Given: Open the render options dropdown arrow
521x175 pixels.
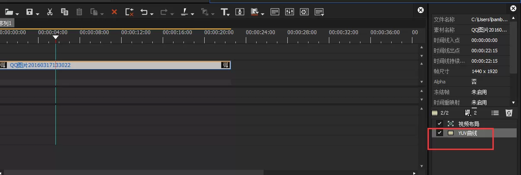Looking at the screenshot, I should pos(263,14).
